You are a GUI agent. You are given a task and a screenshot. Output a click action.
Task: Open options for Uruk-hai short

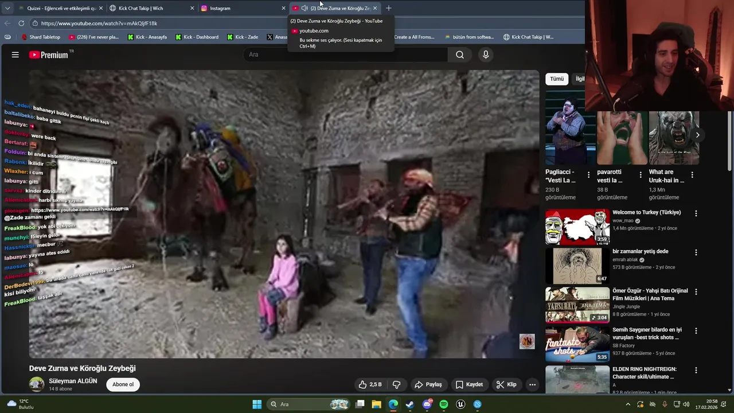pyautogui.click(x=692, y=174)
